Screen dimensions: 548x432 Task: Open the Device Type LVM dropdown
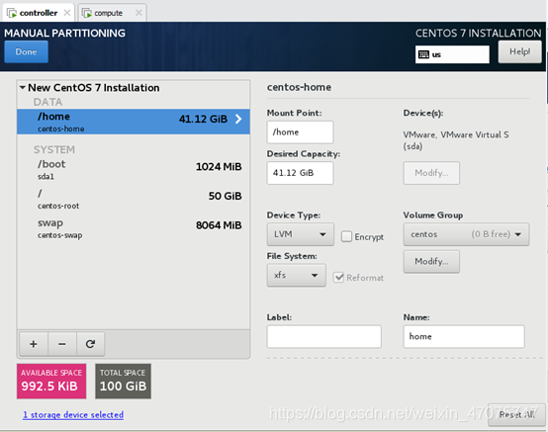301,234
